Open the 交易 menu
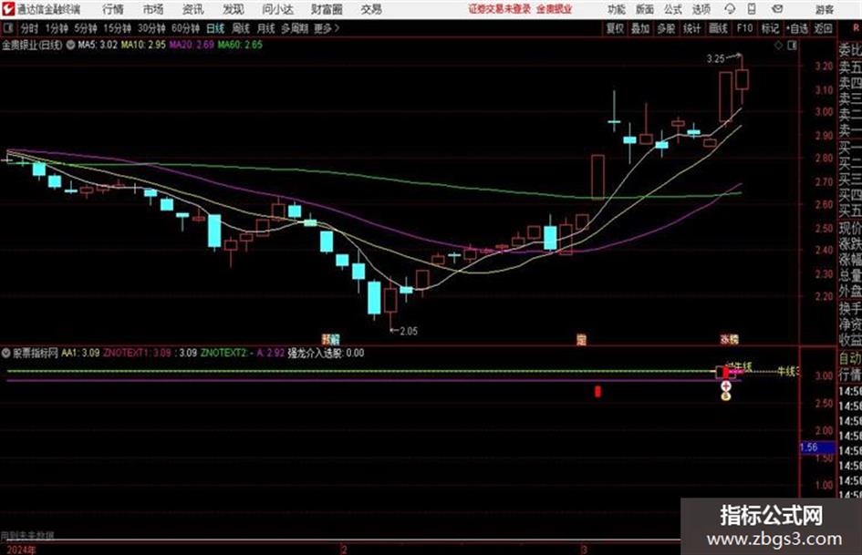The image size is (862, 555). [x=371, y=9]
